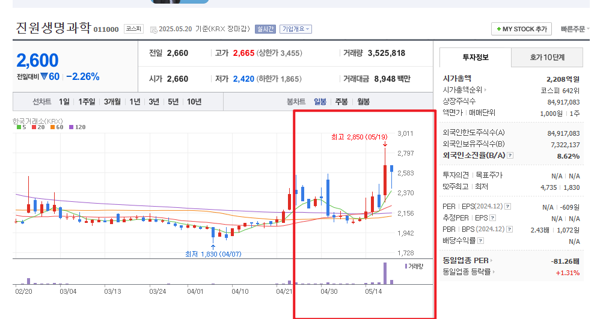The image size is (615, 319).
Task: Select 1년 line chart period
Action: coord(135,102)
